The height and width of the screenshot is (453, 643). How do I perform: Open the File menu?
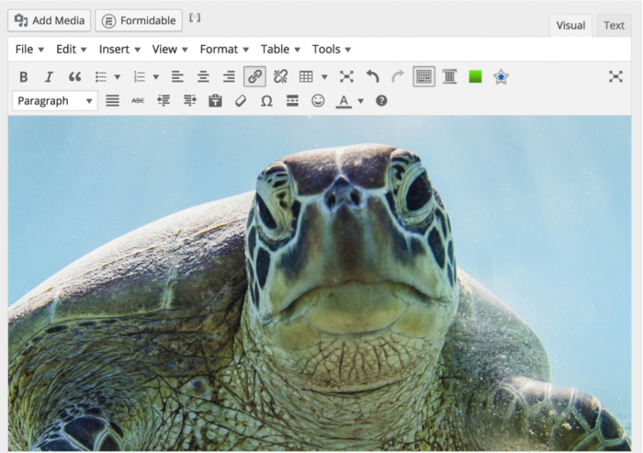29,50
